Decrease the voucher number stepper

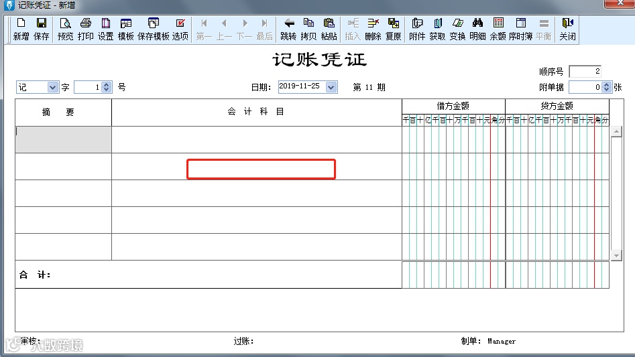coord(106,90)
